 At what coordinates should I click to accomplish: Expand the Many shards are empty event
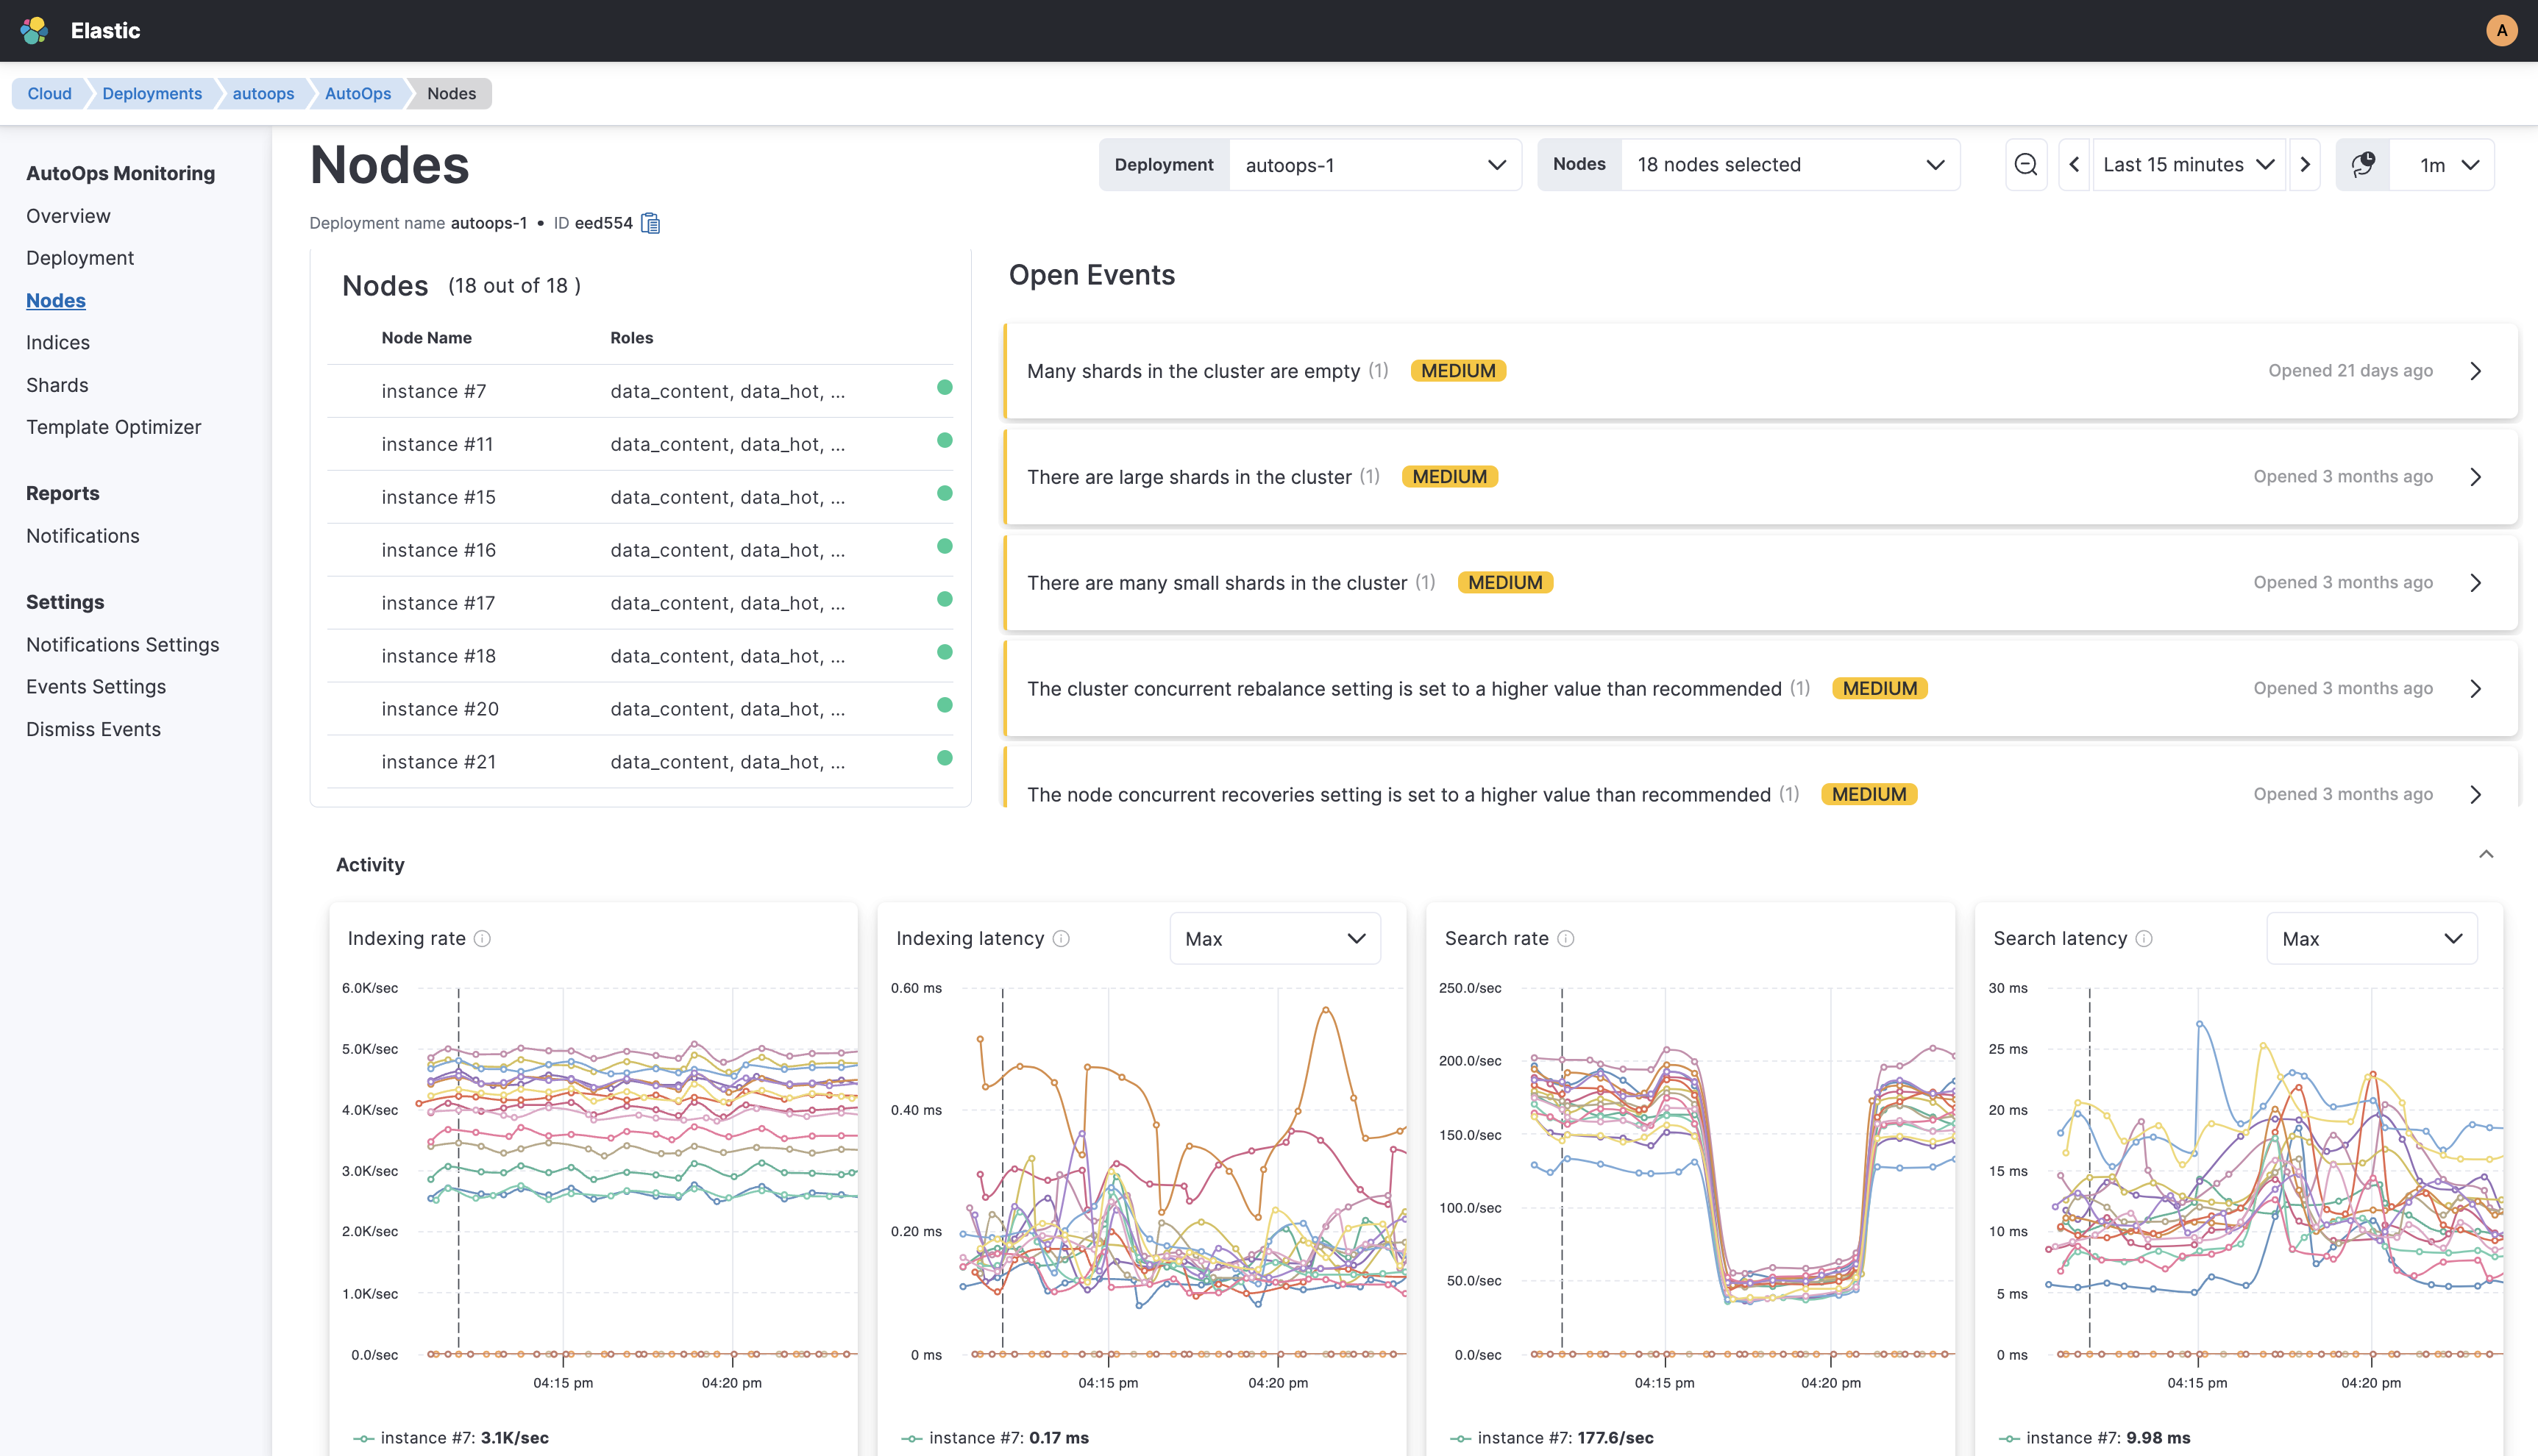tap(2476, 370)
